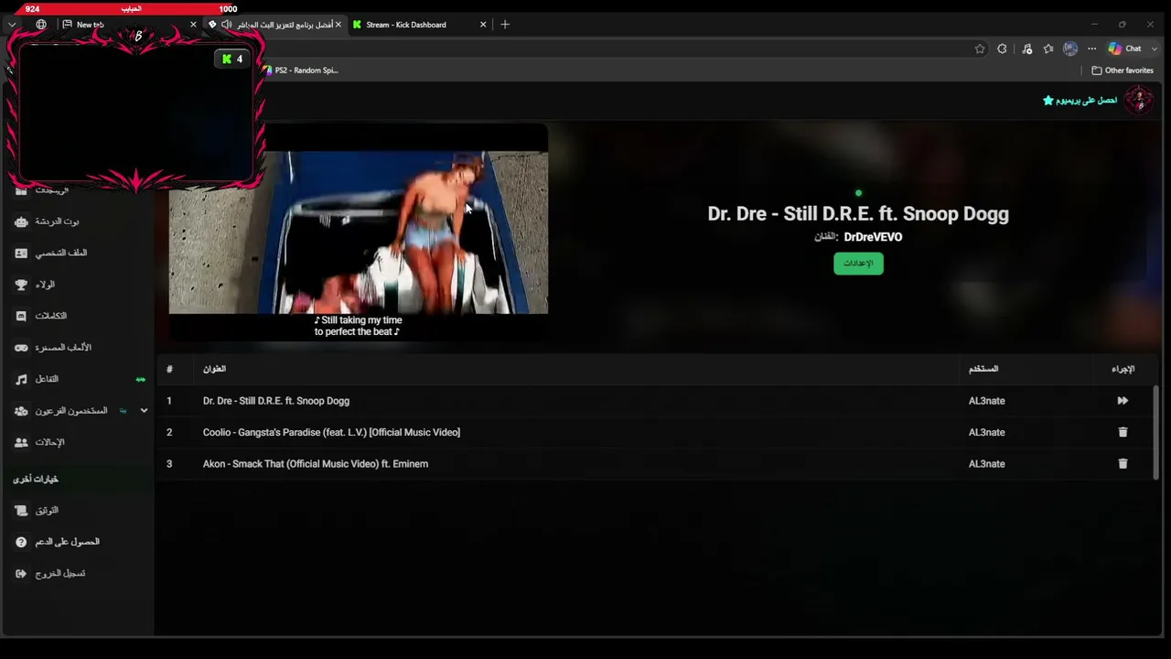Click the music video player thumbnail
The image size is (1171, 659).
(359, 232)
